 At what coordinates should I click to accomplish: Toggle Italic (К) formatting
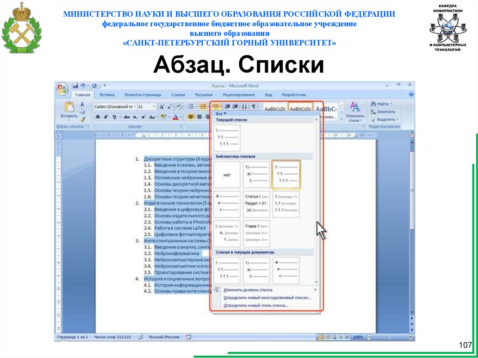(105, 117)
